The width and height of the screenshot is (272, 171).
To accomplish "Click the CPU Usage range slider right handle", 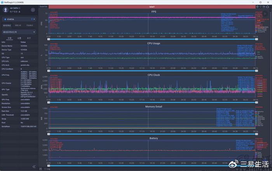I will (x=256, y=71).
